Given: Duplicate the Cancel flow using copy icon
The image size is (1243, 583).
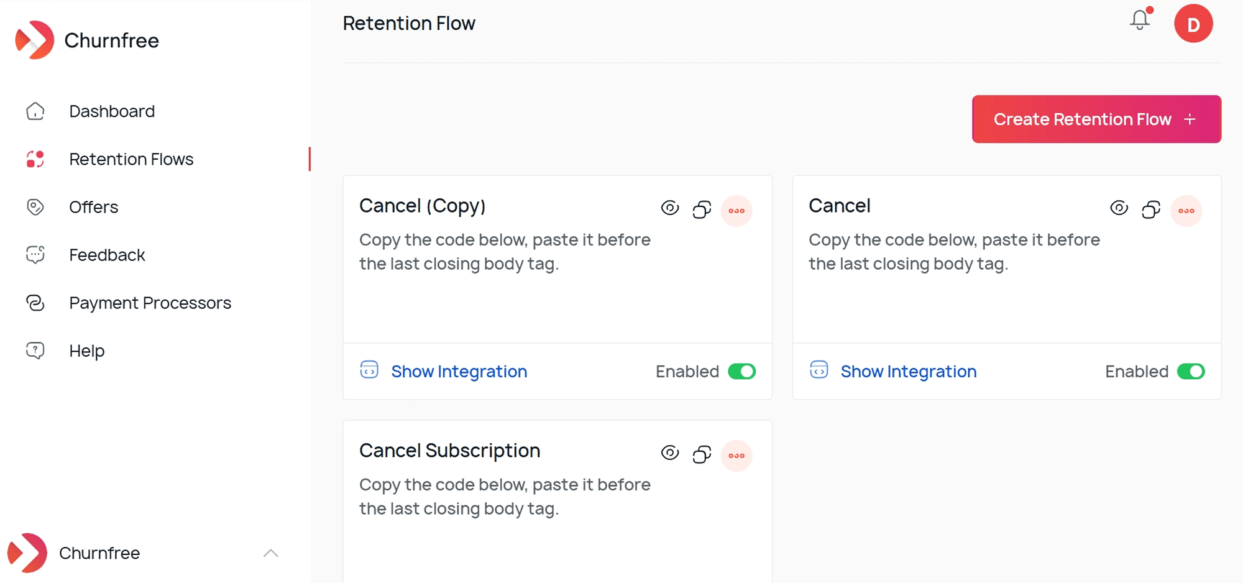Looking at the screenshot, I should point(1151,209).
